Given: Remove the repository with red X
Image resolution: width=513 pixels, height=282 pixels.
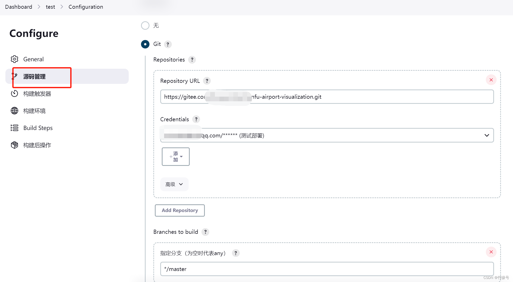Looking at the screenshot, I should click(491, 80).
